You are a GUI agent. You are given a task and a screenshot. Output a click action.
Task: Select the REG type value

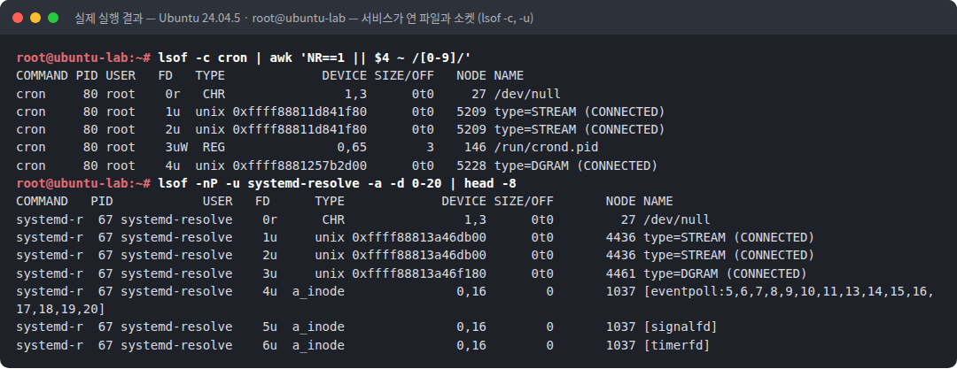click(x=214, y=148)
